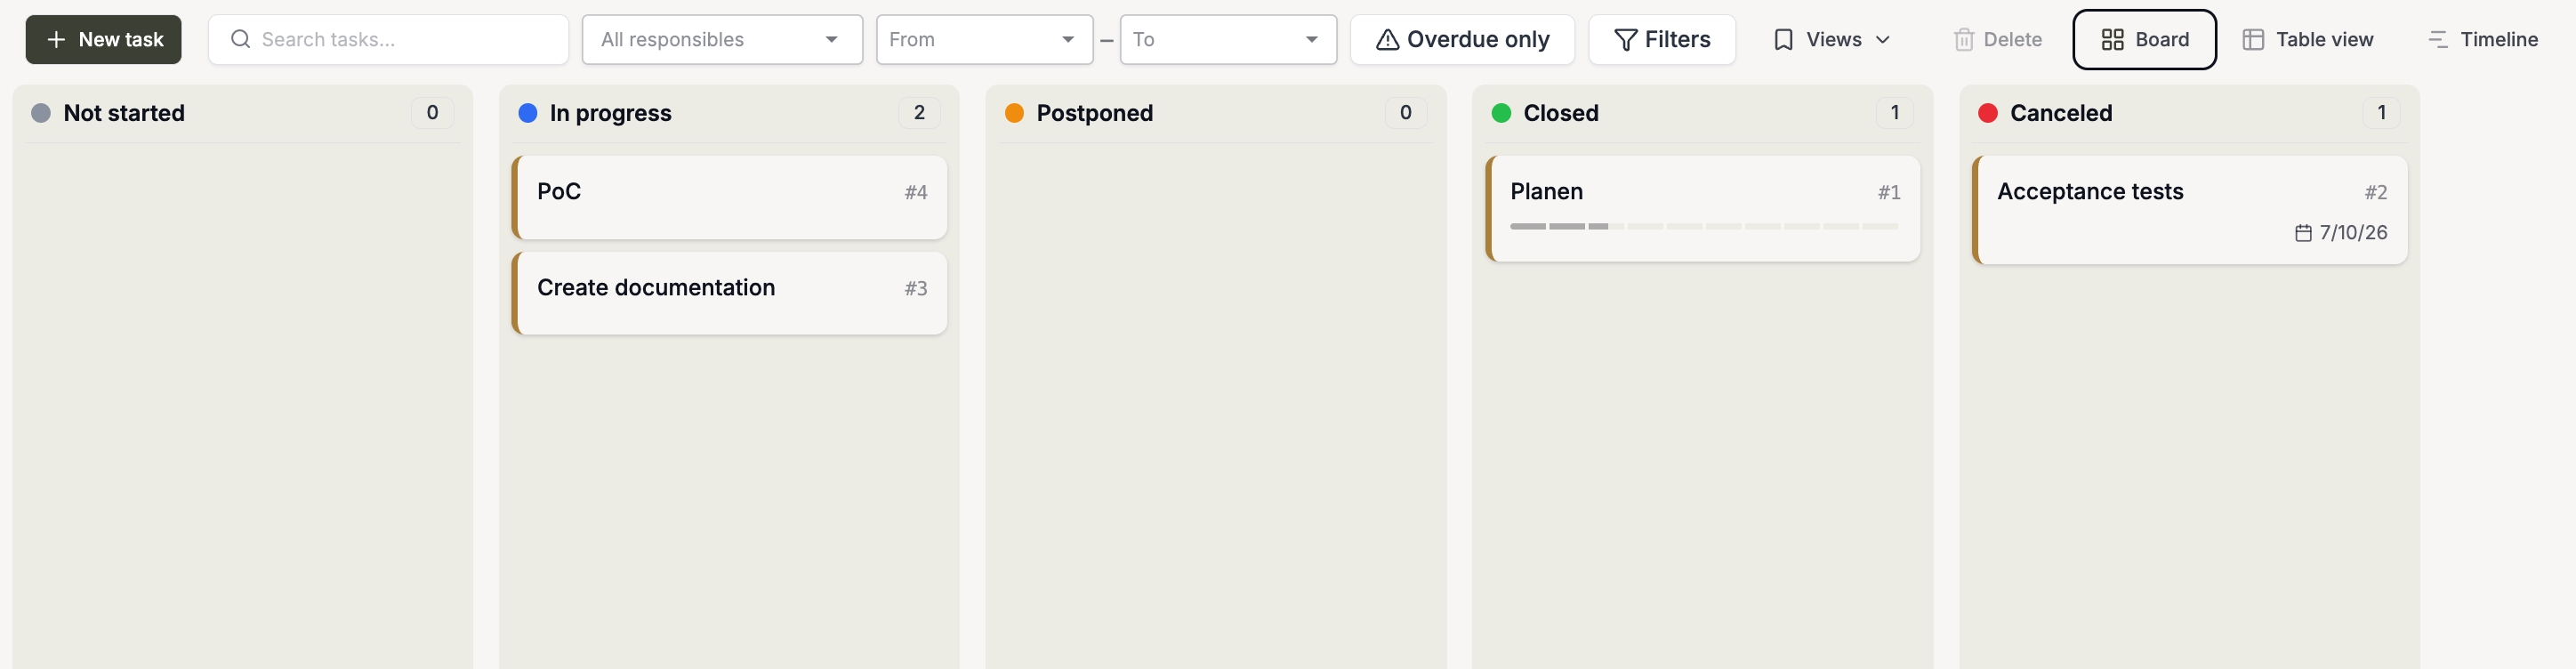Open the All responsibles dropdown
This screenshot has width=2576, height=669.
click(722, 40)
